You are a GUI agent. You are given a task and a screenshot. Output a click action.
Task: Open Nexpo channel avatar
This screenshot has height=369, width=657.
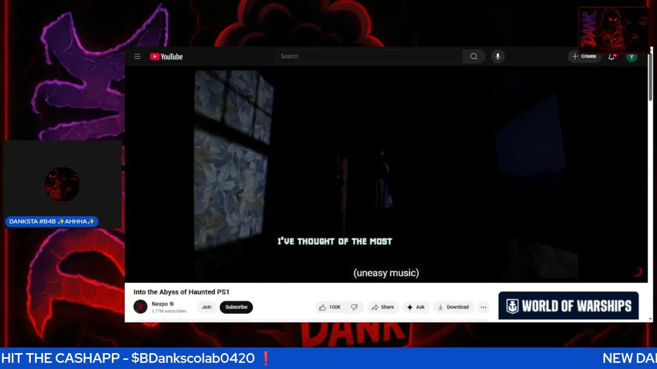tap(140, 306)
